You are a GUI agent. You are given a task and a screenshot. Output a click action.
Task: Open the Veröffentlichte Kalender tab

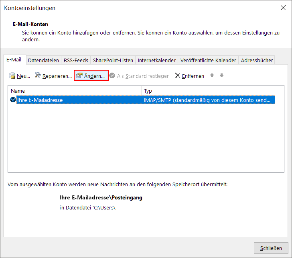pyautogui.click(x=208, y=60)
